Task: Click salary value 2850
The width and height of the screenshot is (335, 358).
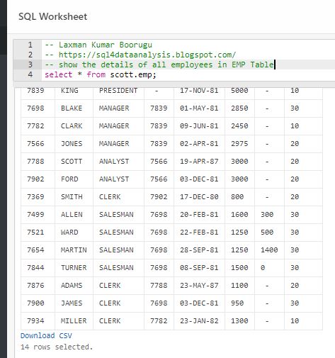Action: click(239, 108)
